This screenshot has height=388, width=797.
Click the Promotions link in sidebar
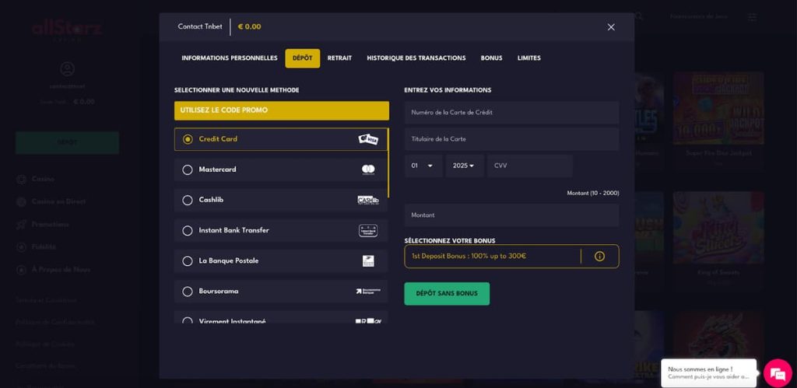pyautogui.click(x=51, y=225)
